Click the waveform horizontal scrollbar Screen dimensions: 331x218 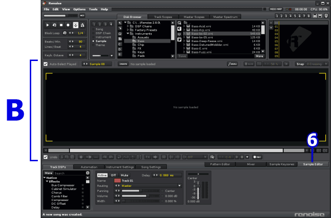coord(176,150)
